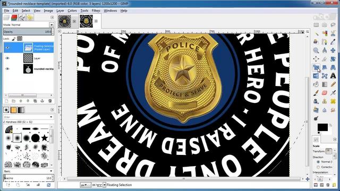Open the px unit dropdown
Viewport: 340px width, 191px height.
pyautogui.click(x=85, y=185)
